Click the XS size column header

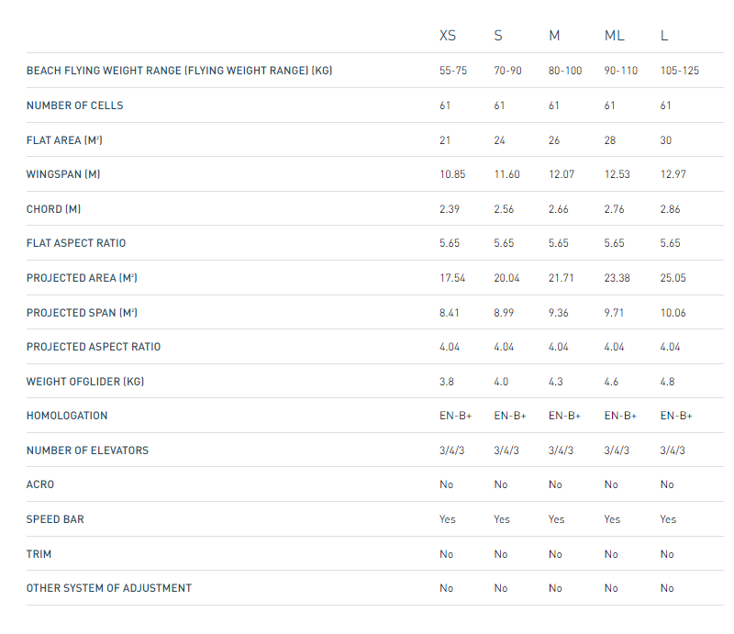click(x=447, y=36)
